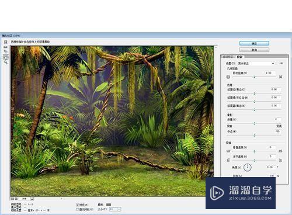Toggle the Preview (预览) checkbox
This screenshot has width=292, height=215.
[77, 204]
